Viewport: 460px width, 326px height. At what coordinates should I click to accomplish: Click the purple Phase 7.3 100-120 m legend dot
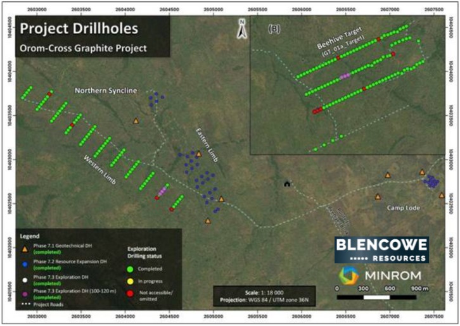25,294
